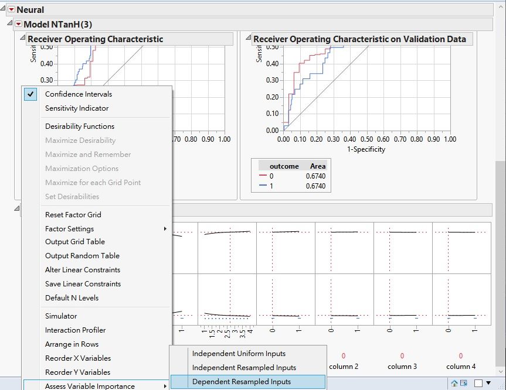Image resolution: width=506 pixels, height=390 pixels.
Task: Open the data table icon in status bar
Action: click(464, 383)
